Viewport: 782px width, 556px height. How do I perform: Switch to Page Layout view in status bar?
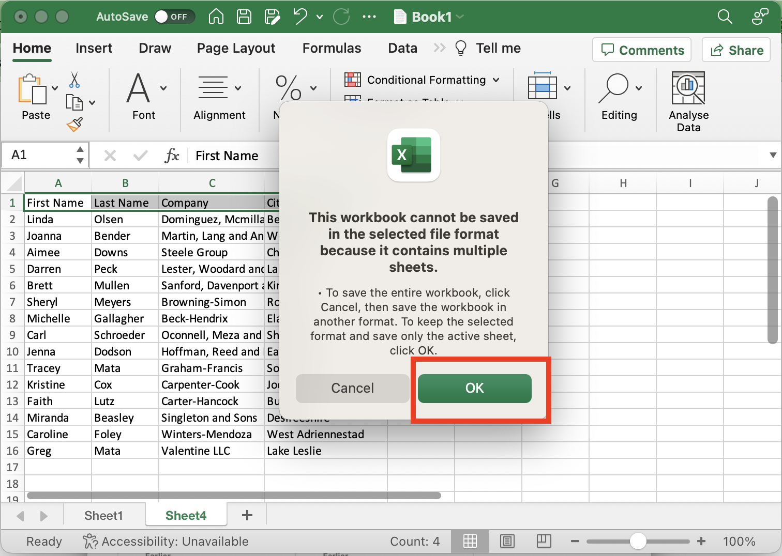tap(507, 541)
